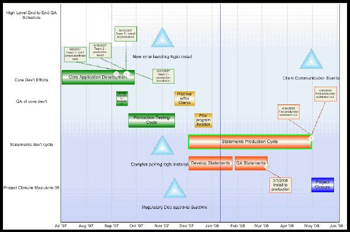Click the 3/7/2008 Install to production callout
The width and height of the screenshot is (350, 232).
pyautogui.click(x=281, y=185)
